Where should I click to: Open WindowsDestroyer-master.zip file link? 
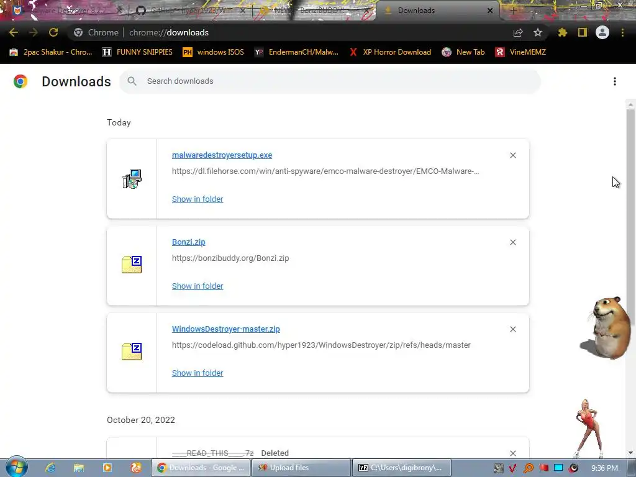(226, 329)
